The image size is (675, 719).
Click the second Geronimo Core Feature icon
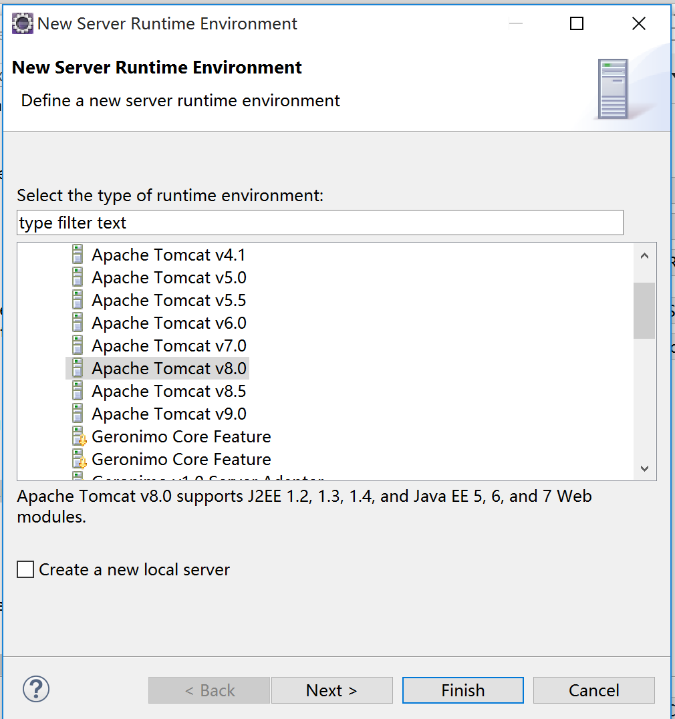pos(80,459)
